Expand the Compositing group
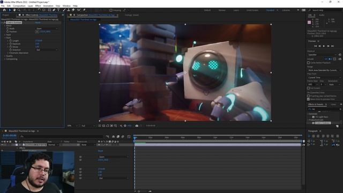 [5, 59]
